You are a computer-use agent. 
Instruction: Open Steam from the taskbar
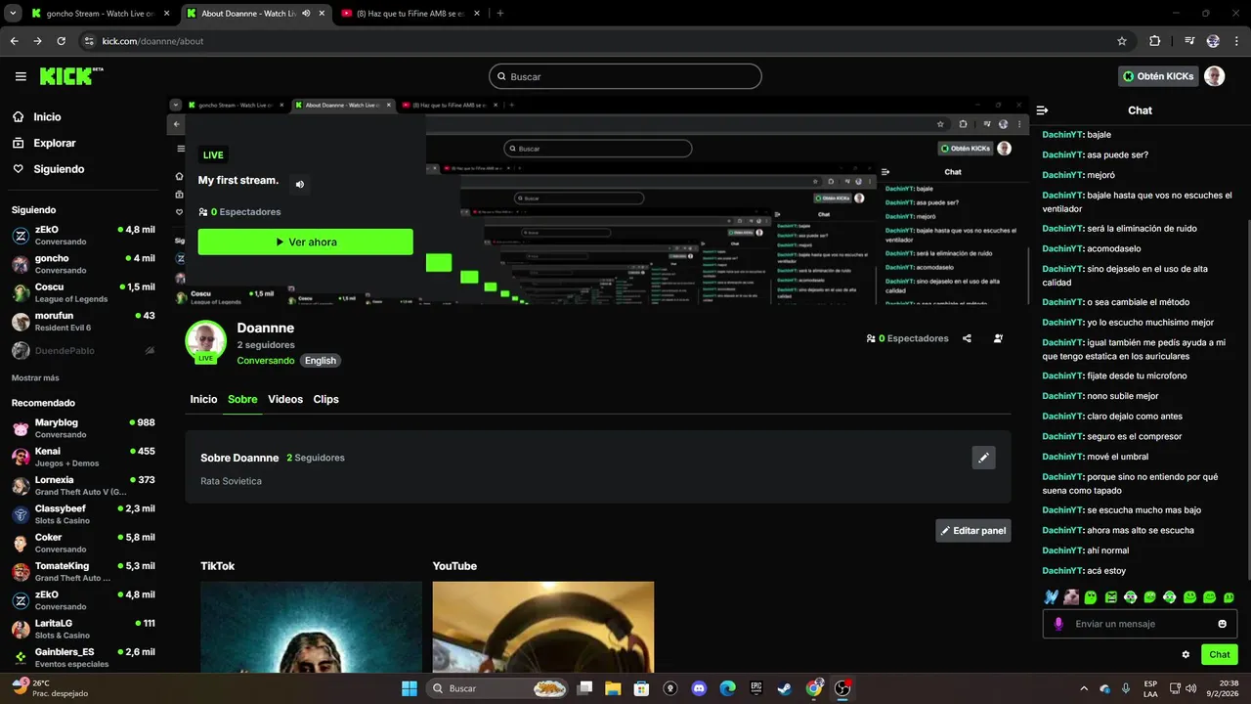(x=785, y=688)
